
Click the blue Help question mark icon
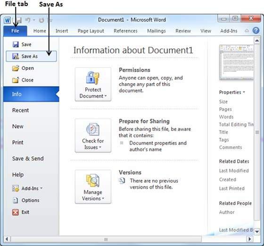[256, 31]
